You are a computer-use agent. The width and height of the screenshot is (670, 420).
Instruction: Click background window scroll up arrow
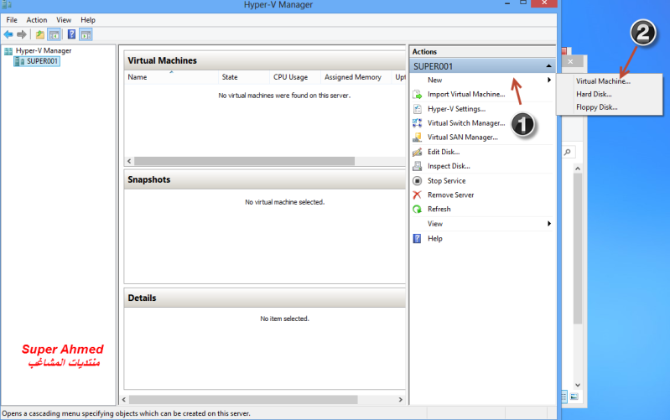(578, 169)
